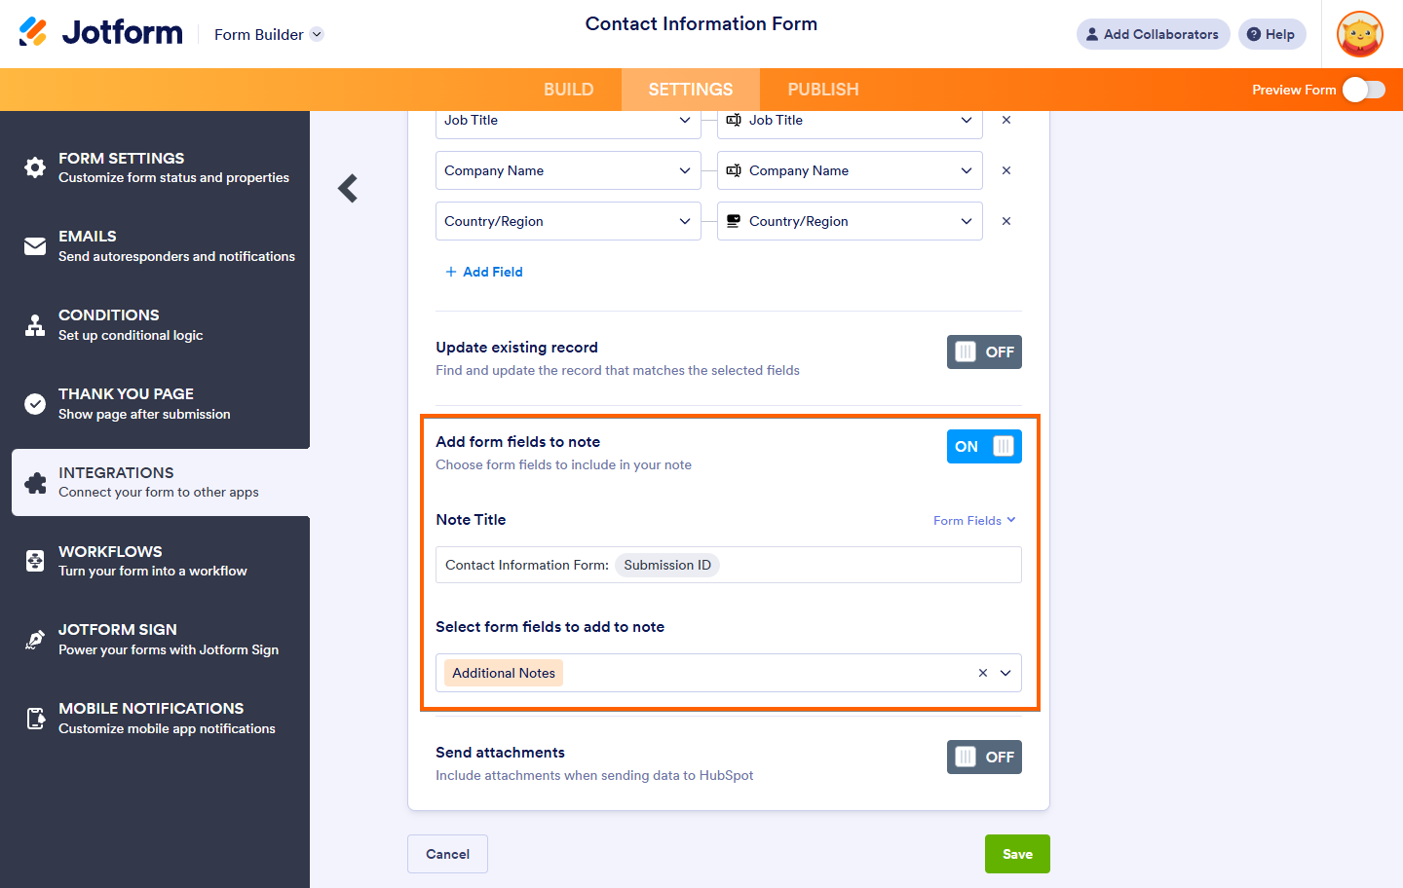Viewport: 1403px width, 888px height.
Task: Click the plus icon beside Add Field
Action: tap(451, 272)
